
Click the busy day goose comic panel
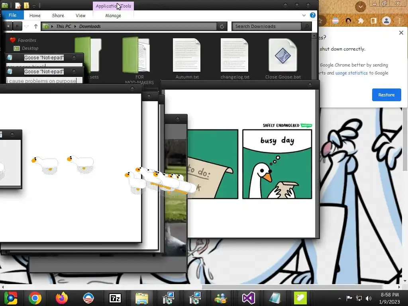click(x=277, y=164)
